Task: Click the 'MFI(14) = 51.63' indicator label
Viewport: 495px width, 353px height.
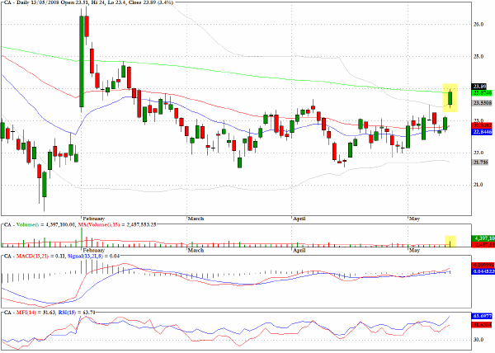Action: coord(36,313)
